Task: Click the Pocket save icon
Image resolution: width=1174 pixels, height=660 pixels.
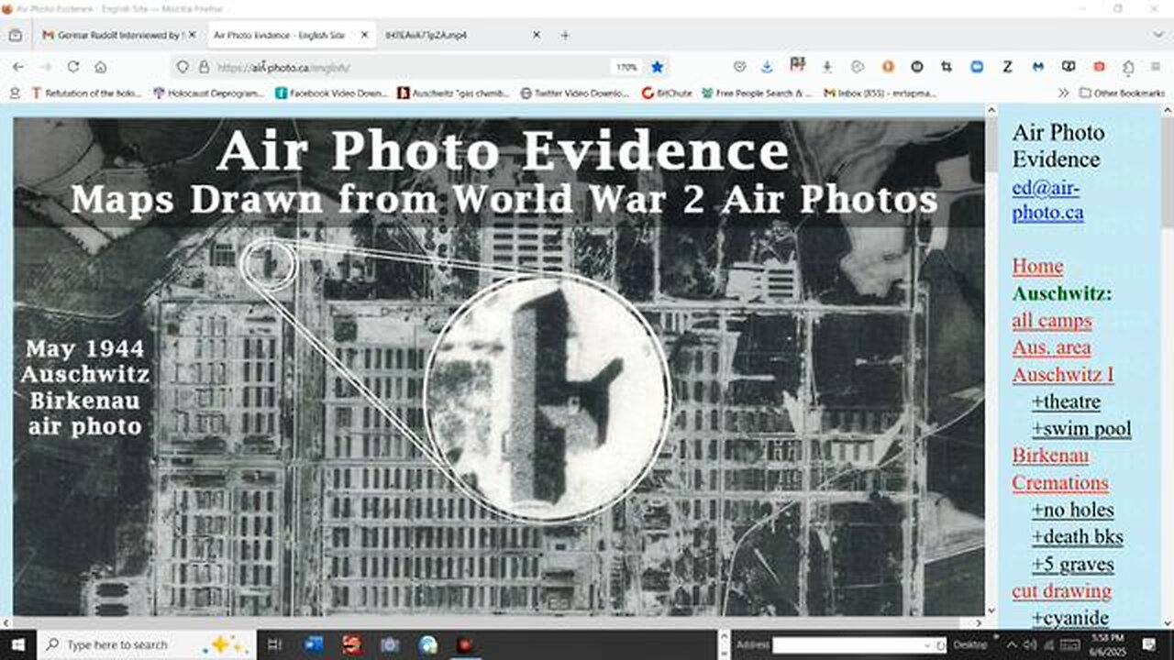Action: click(x=739, y=67)
